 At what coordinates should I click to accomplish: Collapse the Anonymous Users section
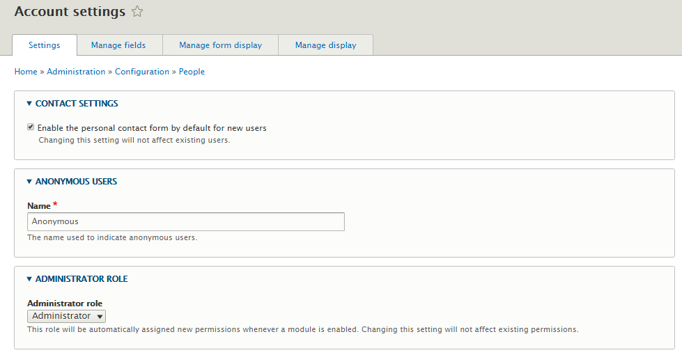point(72,182)
